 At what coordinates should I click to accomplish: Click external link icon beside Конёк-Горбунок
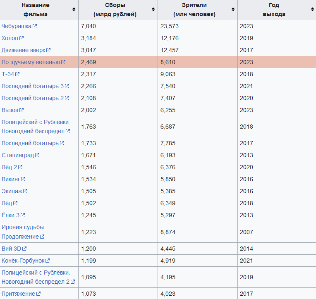(x=48, y=261)
